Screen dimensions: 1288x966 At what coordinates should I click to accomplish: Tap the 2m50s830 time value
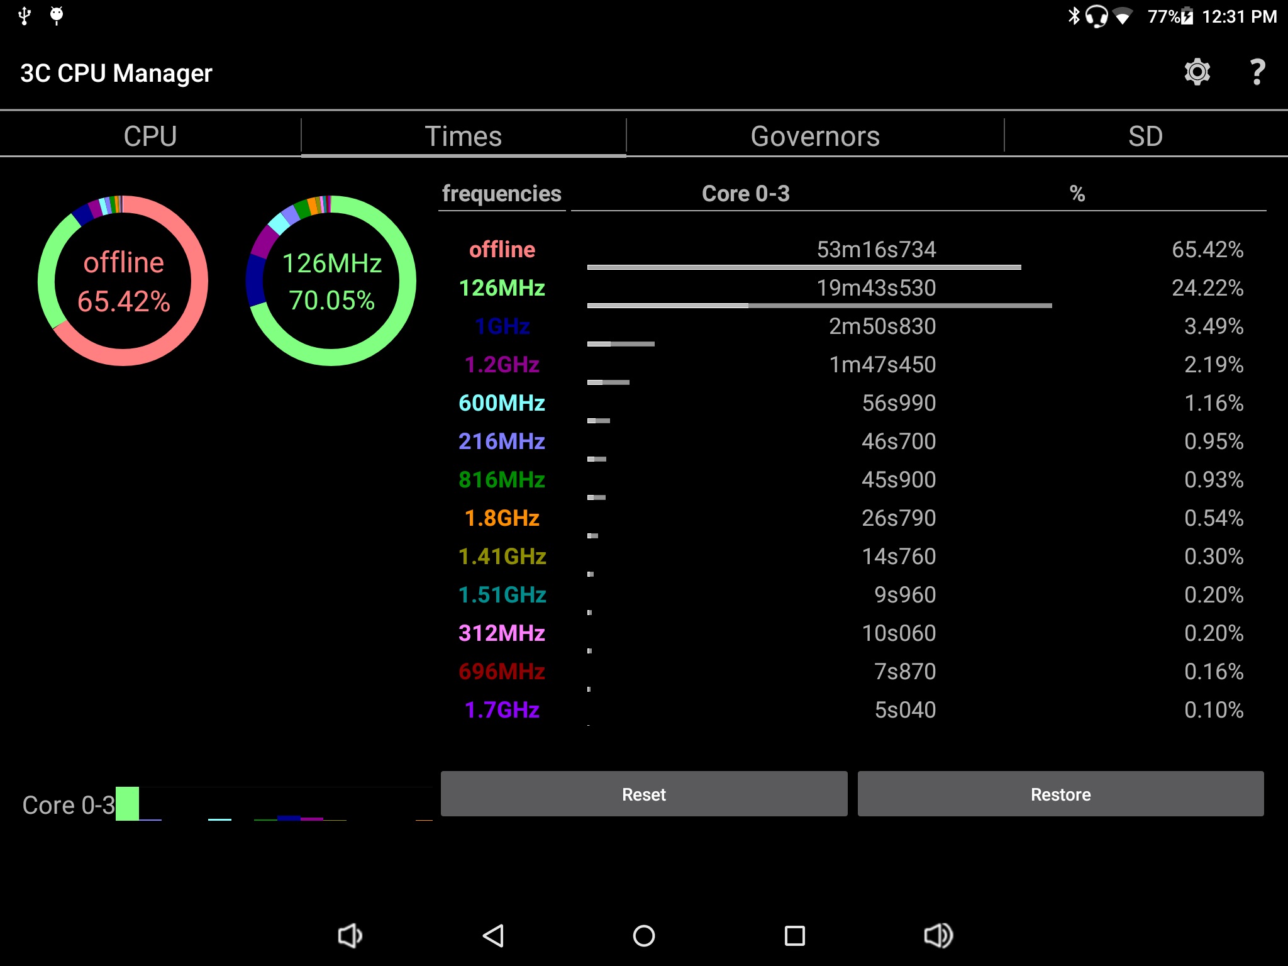(882, 326)
